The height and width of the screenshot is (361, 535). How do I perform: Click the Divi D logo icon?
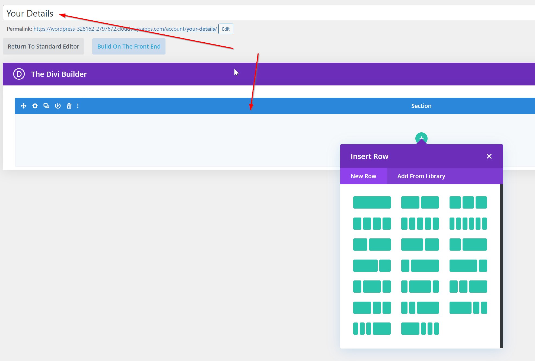point(19,74)
